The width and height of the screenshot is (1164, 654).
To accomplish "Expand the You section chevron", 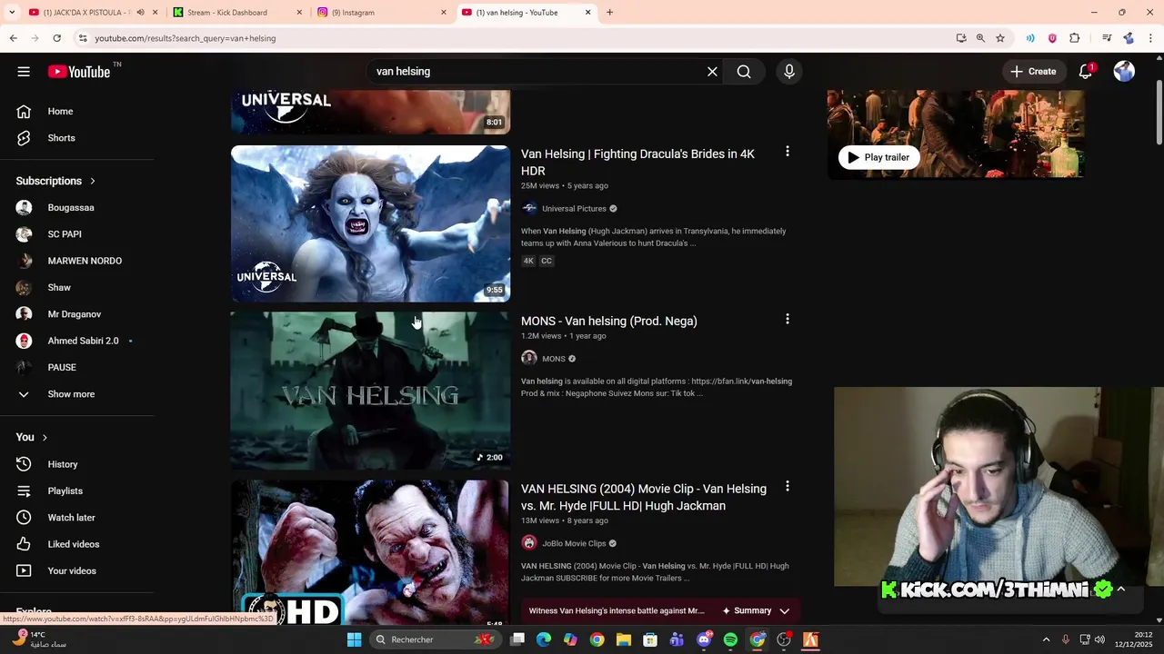I will point(44,438).
